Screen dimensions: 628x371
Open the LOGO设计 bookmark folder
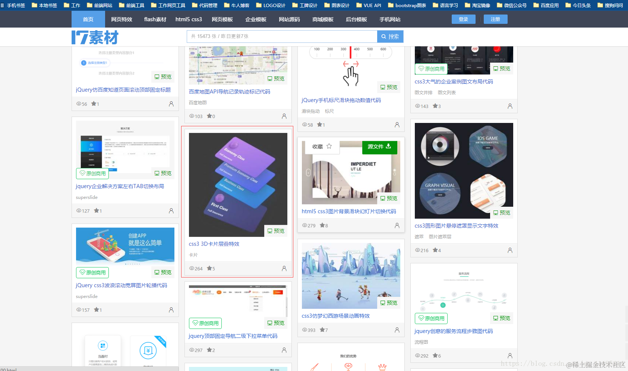click(x=271, y=5)
